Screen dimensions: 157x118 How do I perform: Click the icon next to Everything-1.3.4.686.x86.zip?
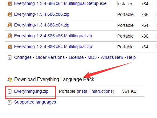click(10, 14)
